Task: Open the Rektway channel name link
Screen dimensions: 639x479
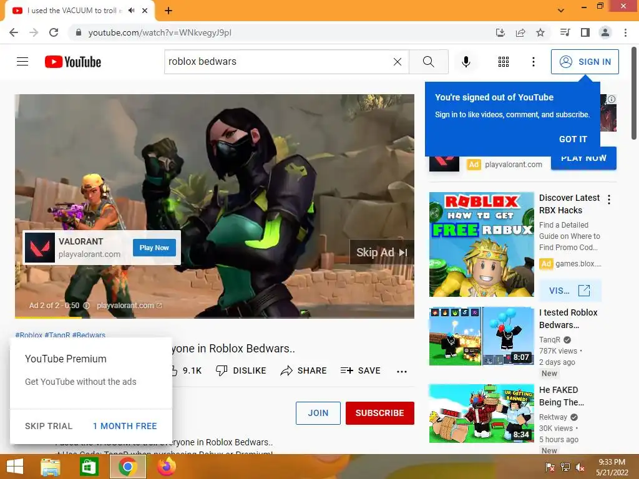Action: tap(553, 417)
